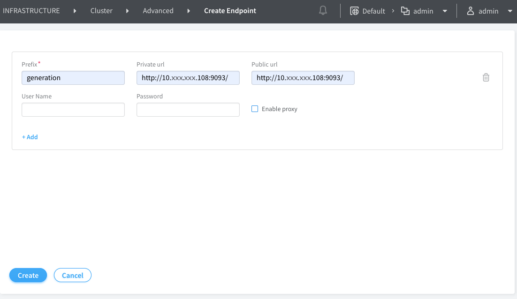517x299 pixels.
Task: Click the arrow after Cluster breadcrumb
Action: coord(128,11)
